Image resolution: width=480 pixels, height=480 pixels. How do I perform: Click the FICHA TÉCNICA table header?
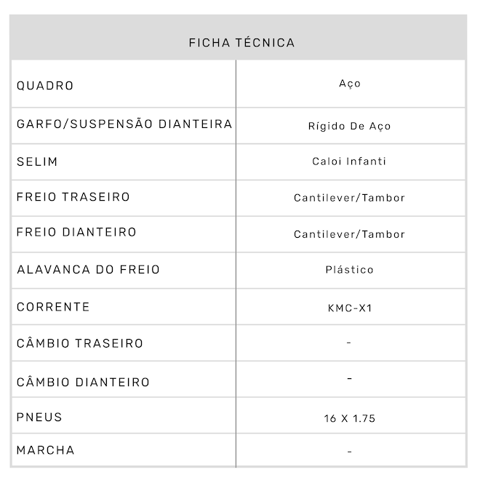pos(241,43)
